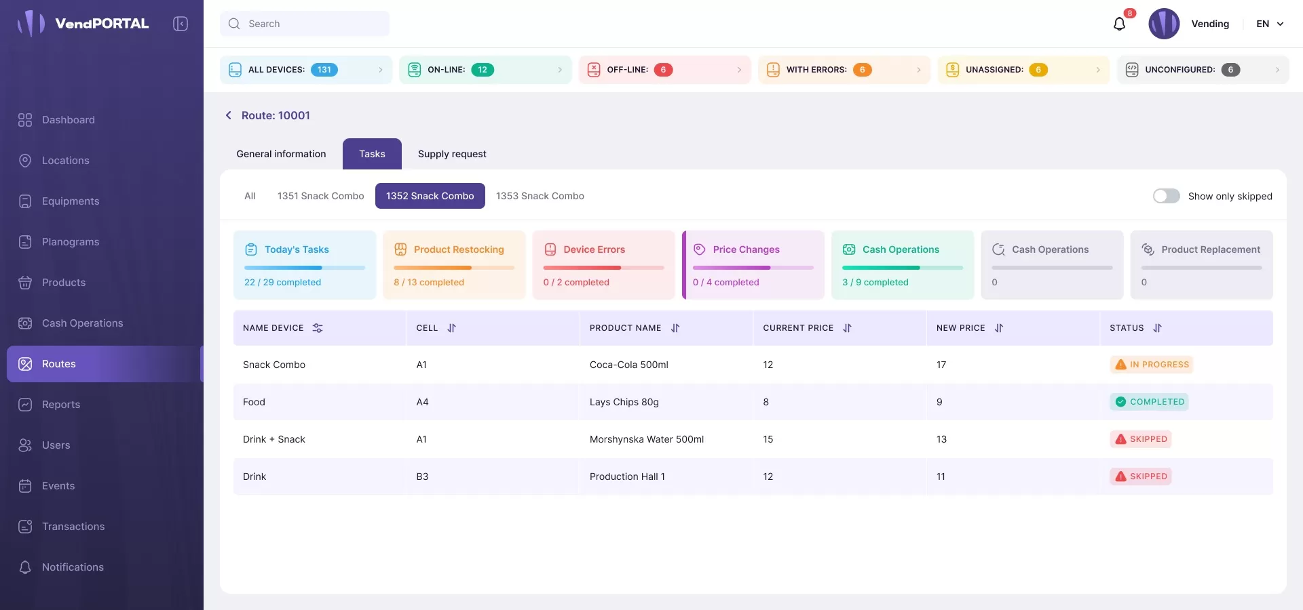Open Planograms from the sidebar
This screenshot has height=610, width=1303.
click(x=71, y=242)
